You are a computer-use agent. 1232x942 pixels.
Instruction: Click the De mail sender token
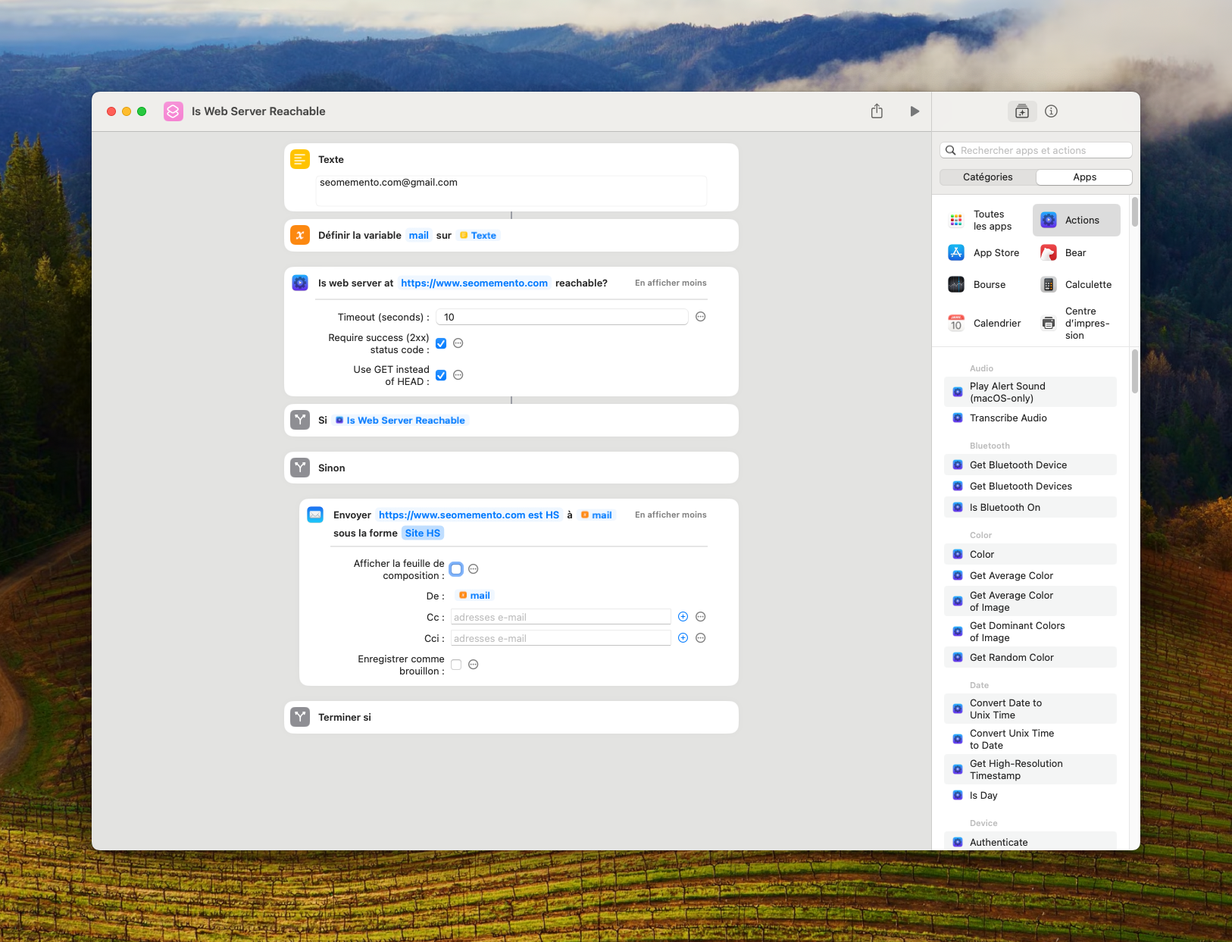(x=475, y=595)
